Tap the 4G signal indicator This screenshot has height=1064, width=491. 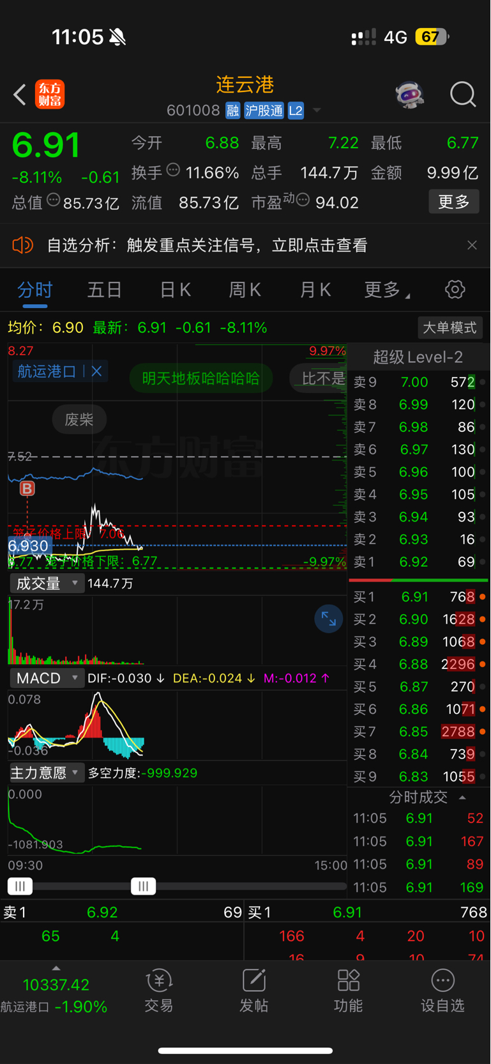coord(395,37)
